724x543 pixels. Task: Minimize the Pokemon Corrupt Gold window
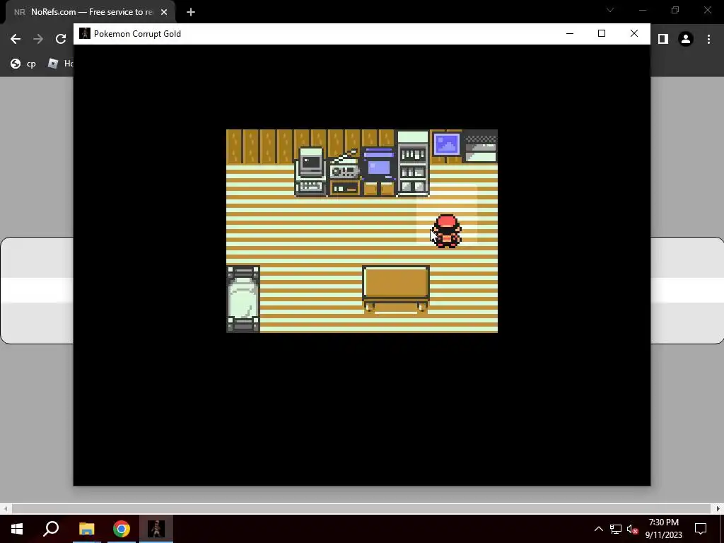570,33
